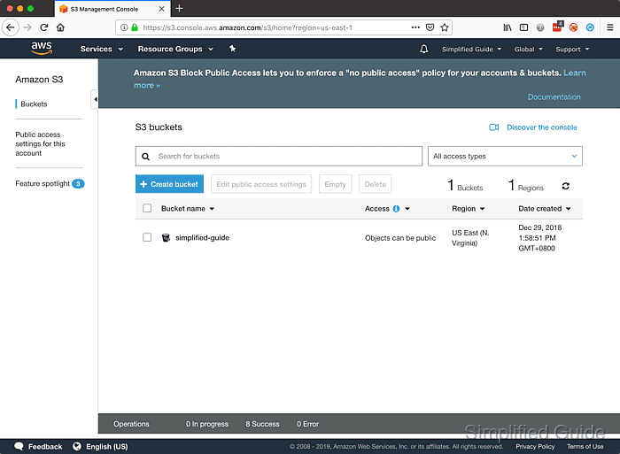The width and height of the screenshot is (620, 454).
Task: Click the Pocket save icon
Action: click(x=430, y=27)
